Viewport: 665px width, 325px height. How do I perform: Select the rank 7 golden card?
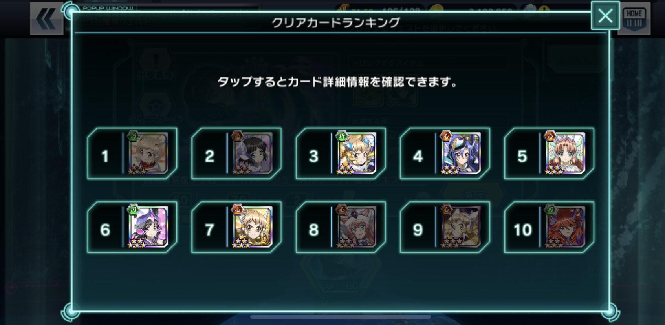(253, 227)
